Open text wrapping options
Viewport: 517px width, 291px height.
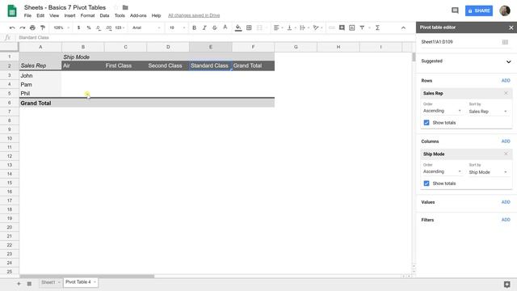304,27
